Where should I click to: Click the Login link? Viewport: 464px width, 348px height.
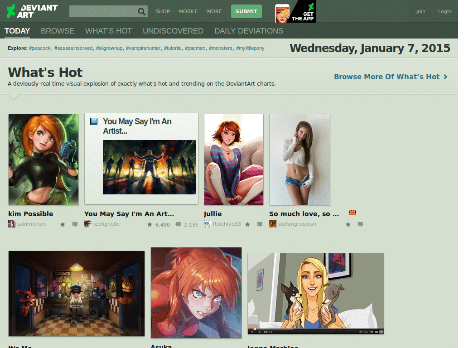pyautogui.click(x=445, y=11)
